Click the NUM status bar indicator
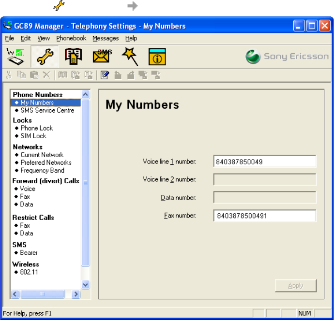The image size is (334, 320). tap(304, 313)
